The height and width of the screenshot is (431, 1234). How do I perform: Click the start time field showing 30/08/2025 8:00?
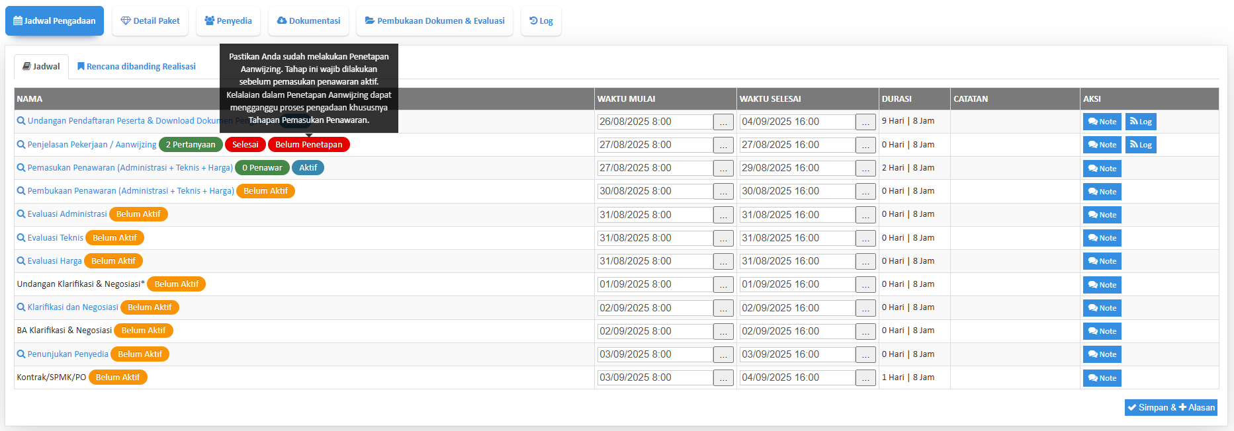(654, 191)
